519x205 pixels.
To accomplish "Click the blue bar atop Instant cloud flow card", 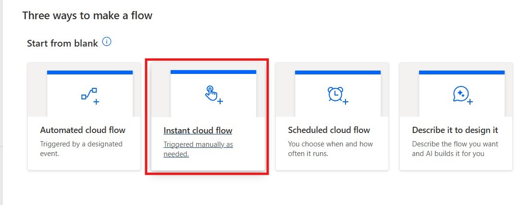I will click(213, 72).
